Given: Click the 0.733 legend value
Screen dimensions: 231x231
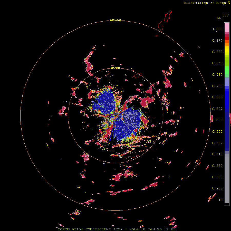Looking at the screenshot, I should [217, 86].
